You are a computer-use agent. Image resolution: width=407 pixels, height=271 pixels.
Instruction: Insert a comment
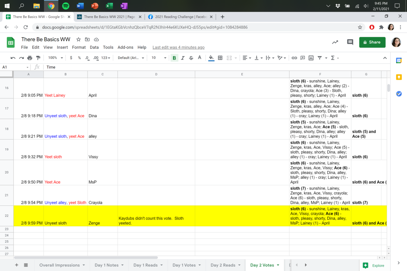tap(303, 58)
